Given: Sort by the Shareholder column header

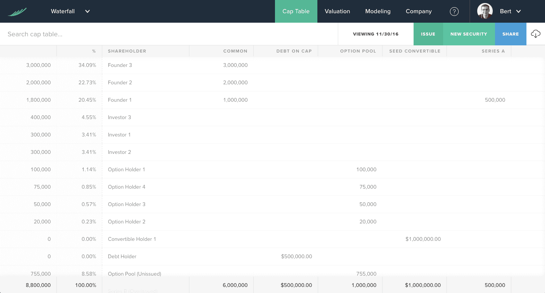Looking at the screenshot, I should [127, 51].
